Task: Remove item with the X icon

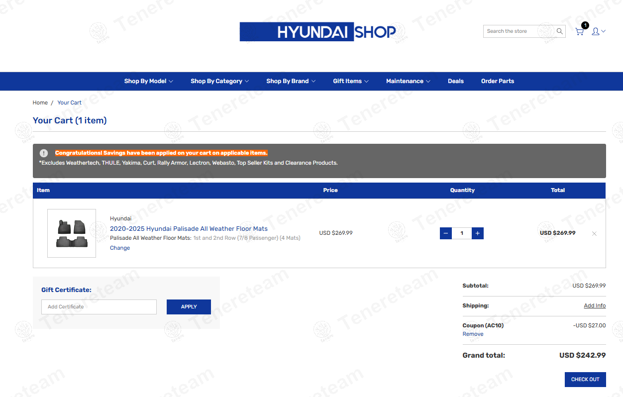Action: (x=594, y=233)
